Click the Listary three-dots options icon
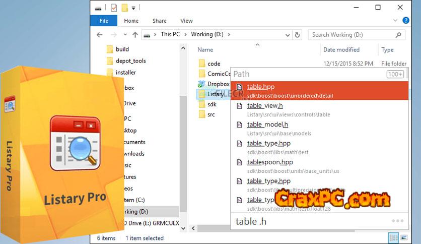Screen dimensions: 421x244 click(x=397, y=221)
